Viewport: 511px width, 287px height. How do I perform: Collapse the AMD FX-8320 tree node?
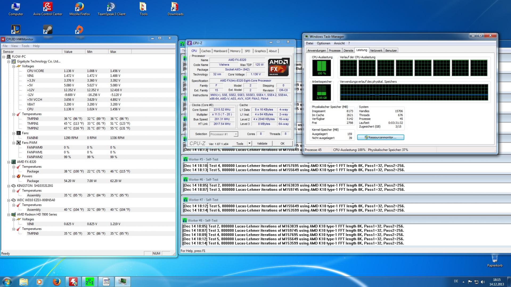click(x=9, y=162)
